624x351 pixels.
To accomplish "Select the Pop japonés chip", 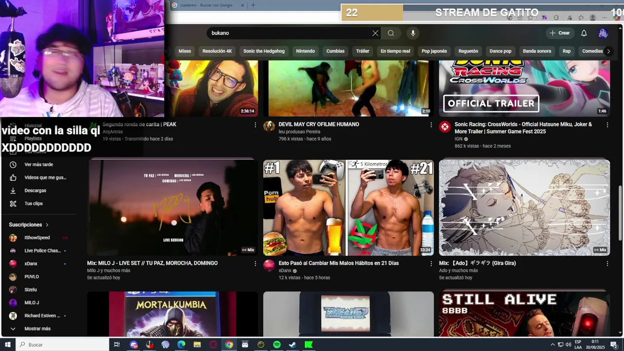I will (x=434, y=51).
